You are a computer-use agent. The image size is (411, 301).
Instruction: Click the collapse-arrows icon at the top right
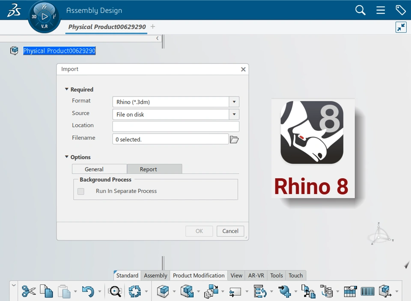[401, 27]
